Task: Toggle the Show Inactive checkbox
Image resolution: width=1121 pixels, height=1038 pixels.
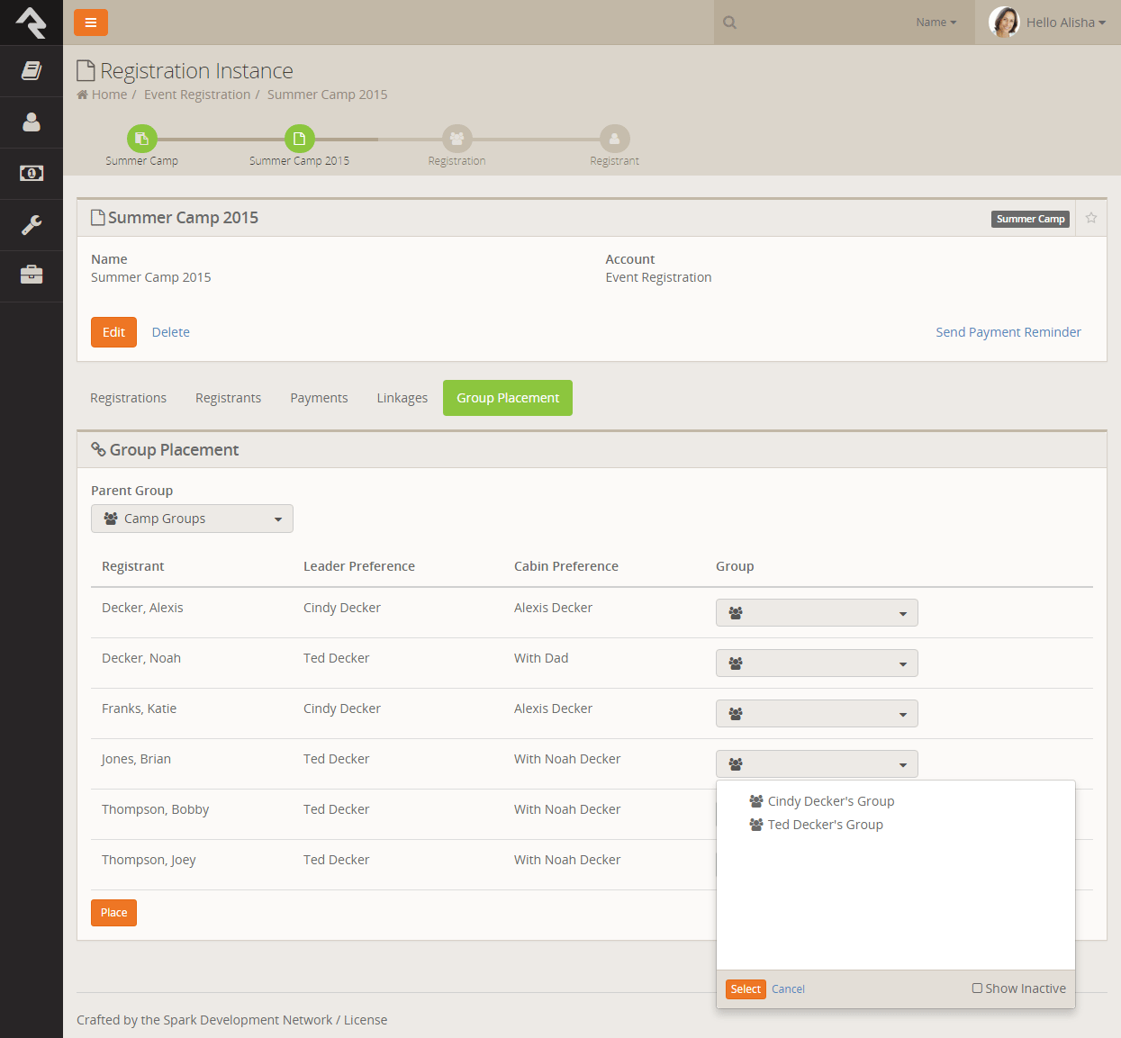Action: pos(977,988)
